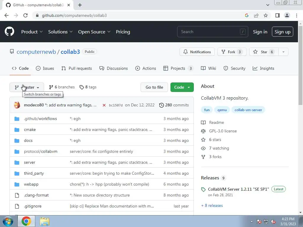This screenshot has width=303, height=227.
Task: Show hidden tray icons arrow
Action: pyautogui.click(x=252, y=221)
